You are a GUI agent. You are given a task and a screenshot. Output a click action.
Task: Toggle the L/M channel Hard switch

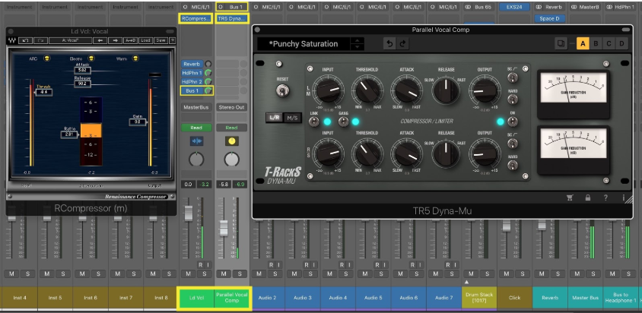click(x=512, y=100)
